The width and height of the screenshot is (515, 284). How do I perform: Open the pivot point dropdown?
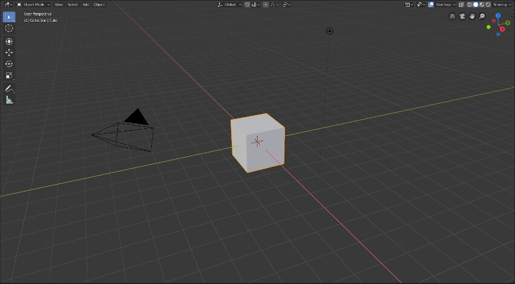[x=287, y=5]
